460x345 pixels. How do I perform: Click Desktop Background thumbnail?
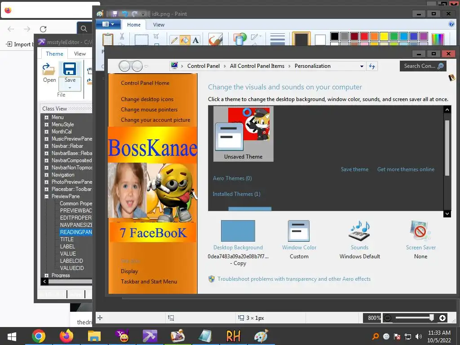pyautogui.click(x=238, y=231)
